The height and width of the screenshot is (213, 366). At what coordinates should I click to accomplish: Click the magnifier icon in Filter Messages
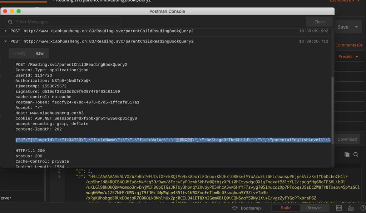point(10,22)
